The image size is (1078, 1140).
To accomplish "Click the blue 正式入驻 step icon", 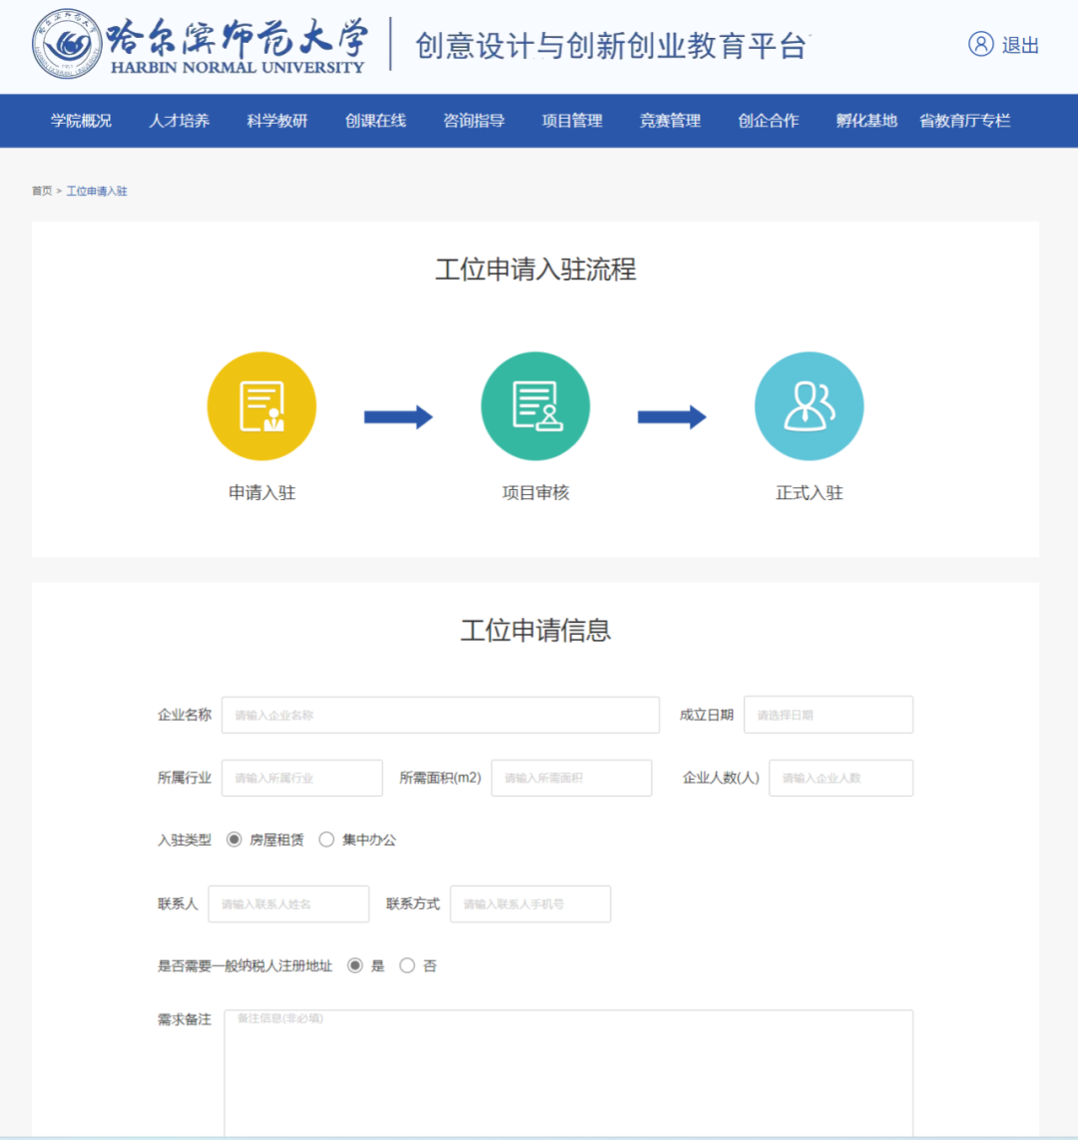I will pos(808,406).
